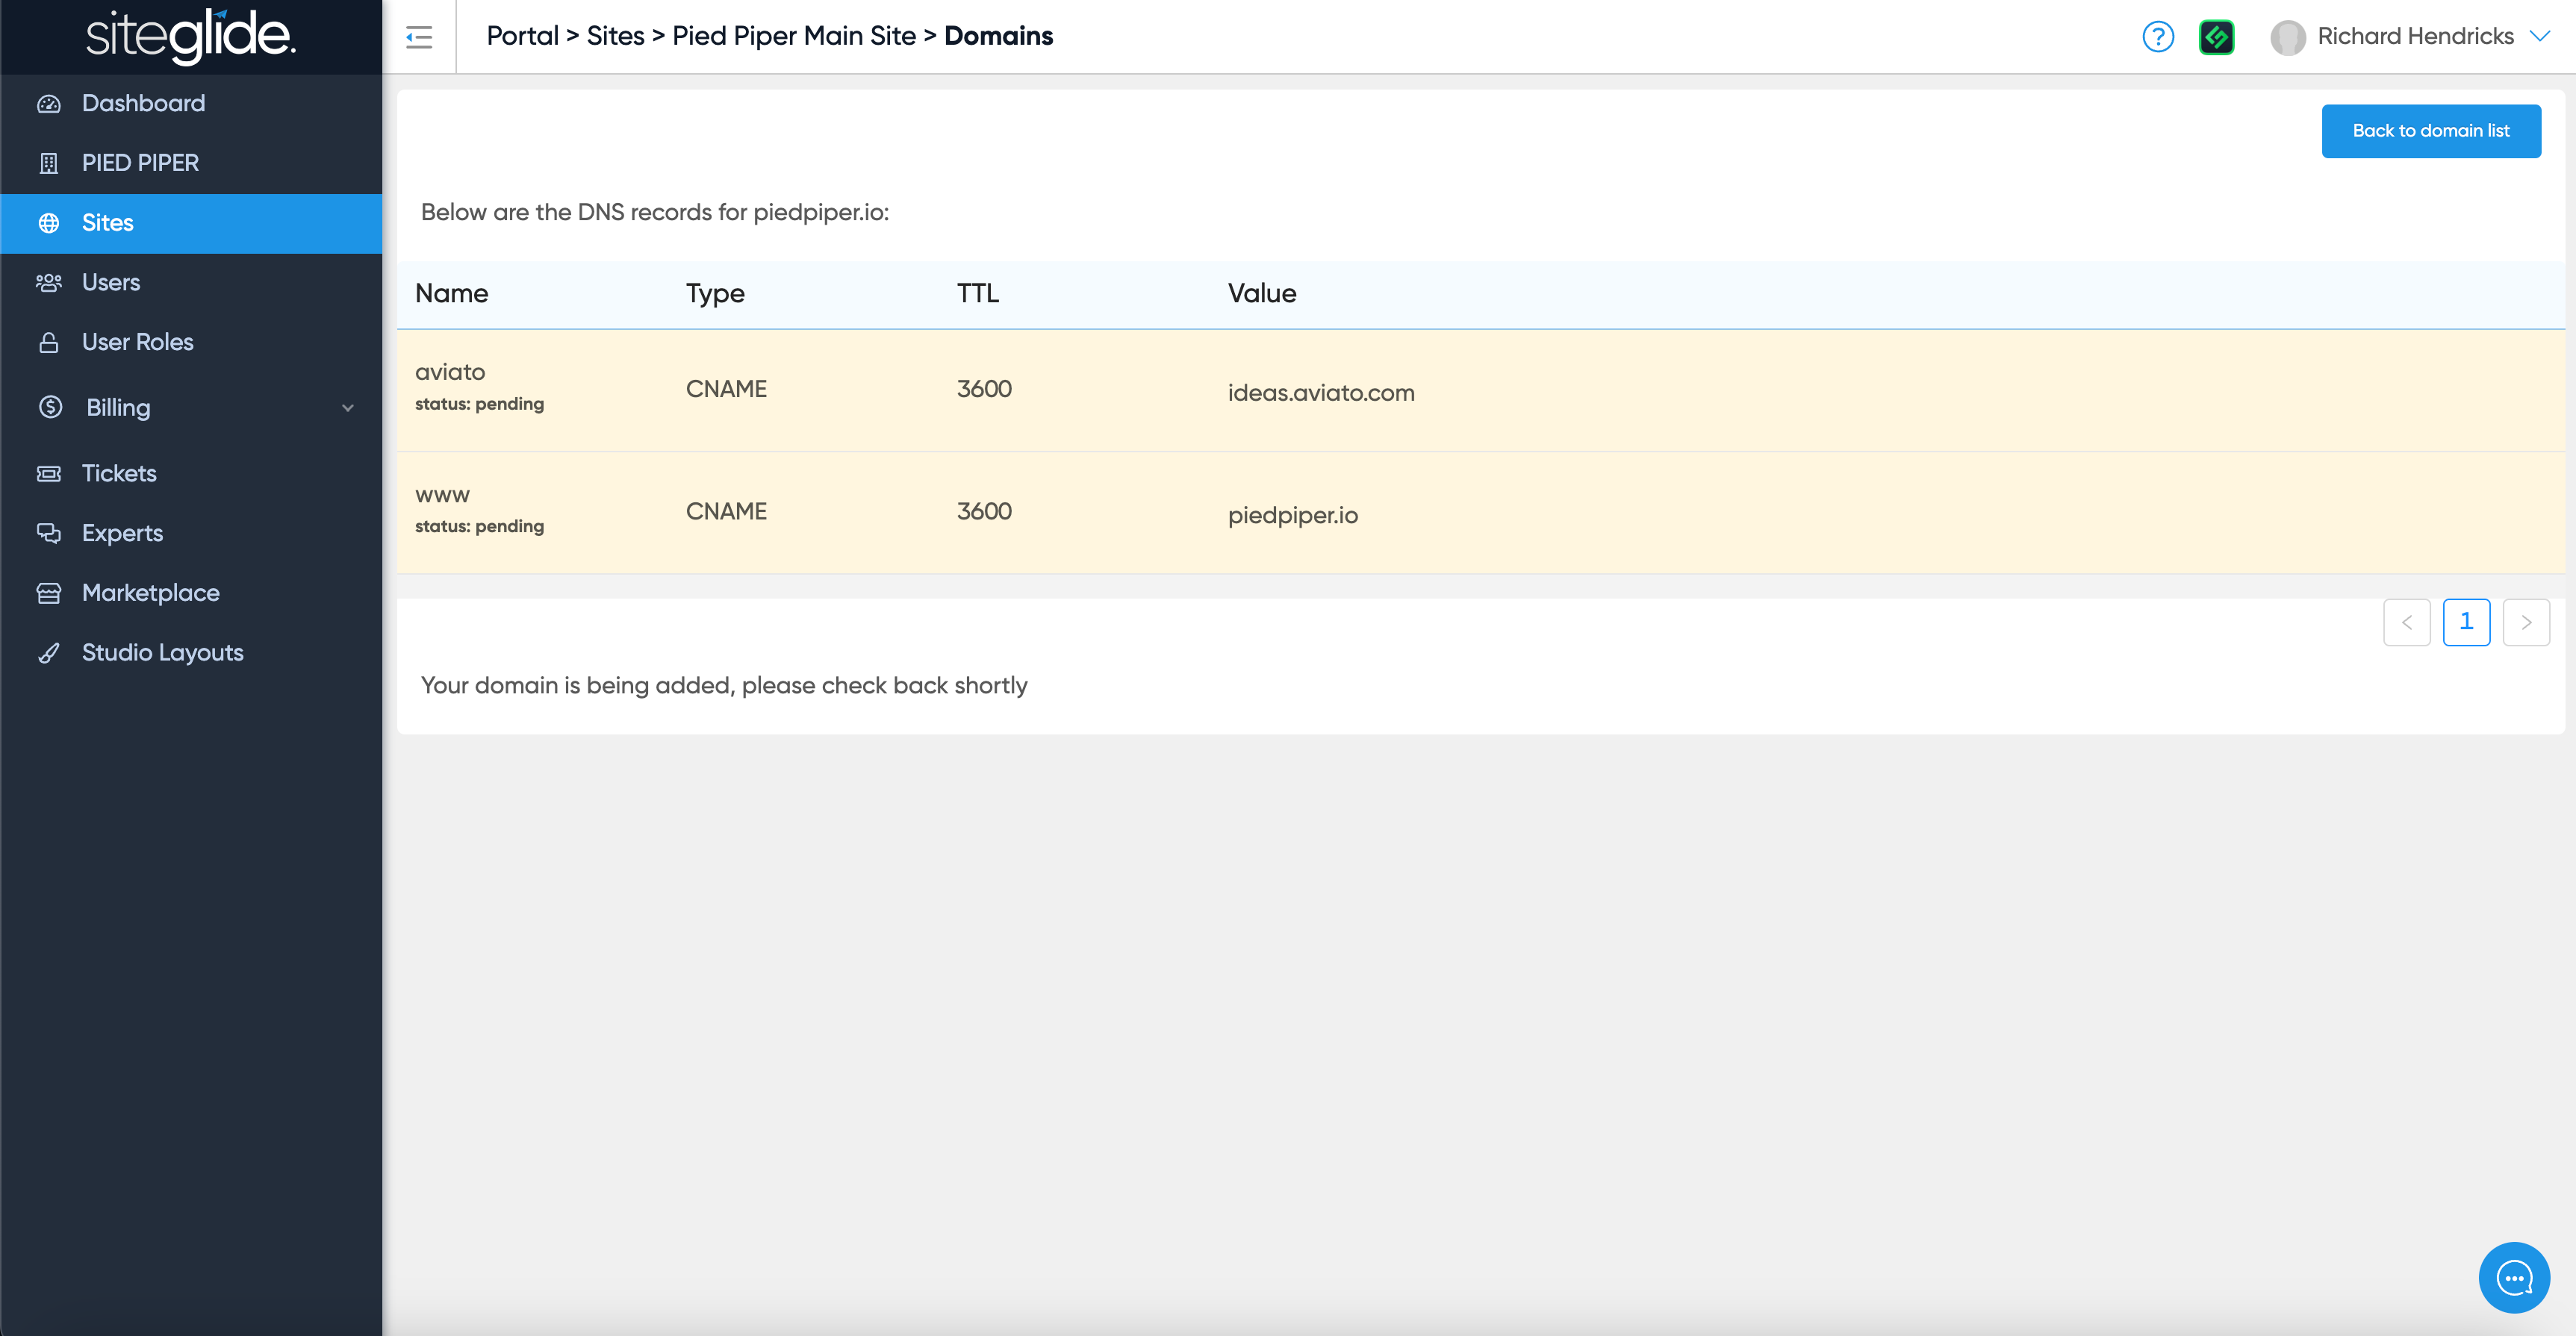The height and width of the screenshot is (1336, 2576).
Task: Click the 3600 TTL in aviato row
Action: [985, 390]
